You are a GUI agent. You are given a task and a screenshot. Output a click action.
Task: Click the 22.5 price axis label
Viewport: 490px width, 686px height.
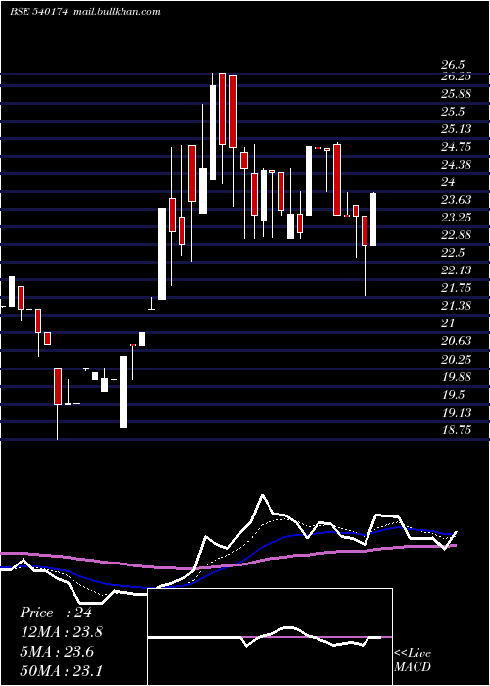pyautogui.click(x=453, y=253)
